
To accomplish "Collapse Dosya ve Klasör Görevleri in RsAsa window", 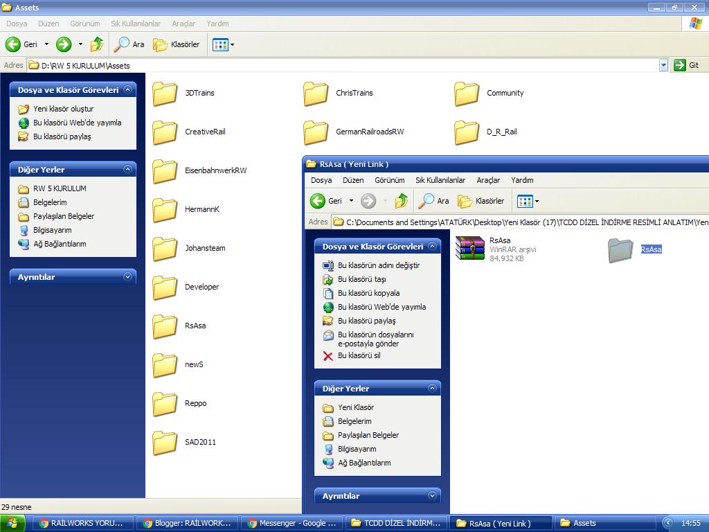I will click(432, 247).
